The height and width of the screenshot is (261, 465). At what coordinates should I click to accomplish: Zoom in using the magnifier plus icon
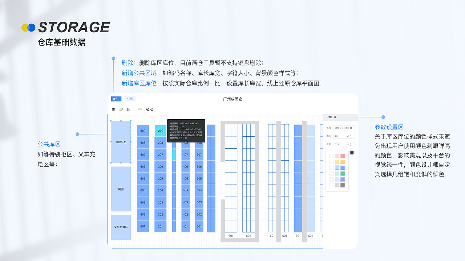click(x=148, y=109)
